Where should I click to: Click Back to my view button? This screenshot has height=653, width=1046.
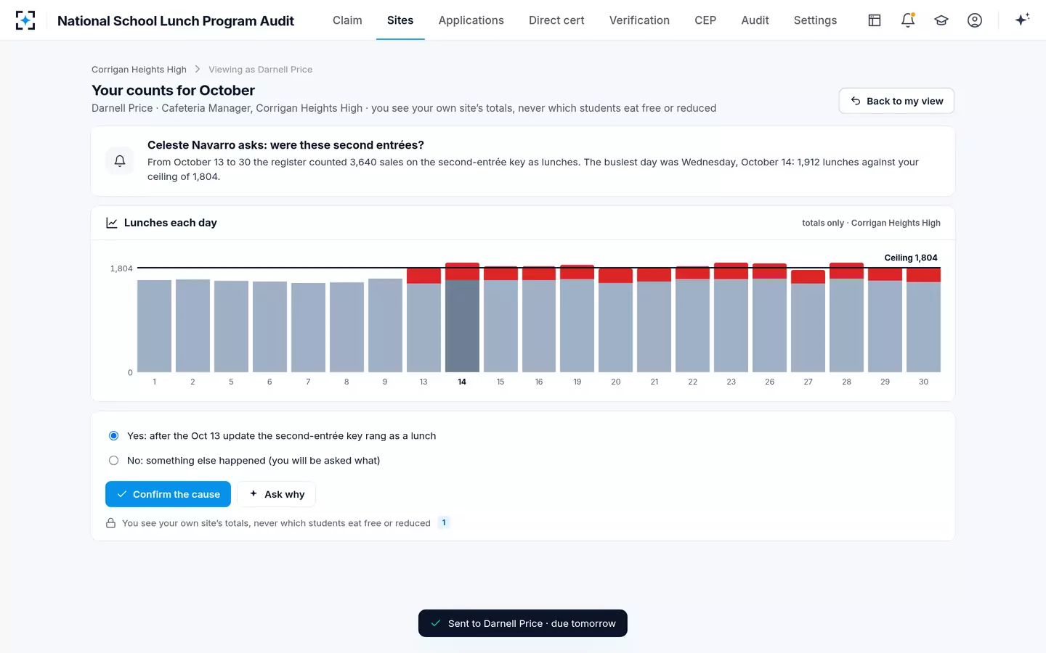(x=896, y=101)
